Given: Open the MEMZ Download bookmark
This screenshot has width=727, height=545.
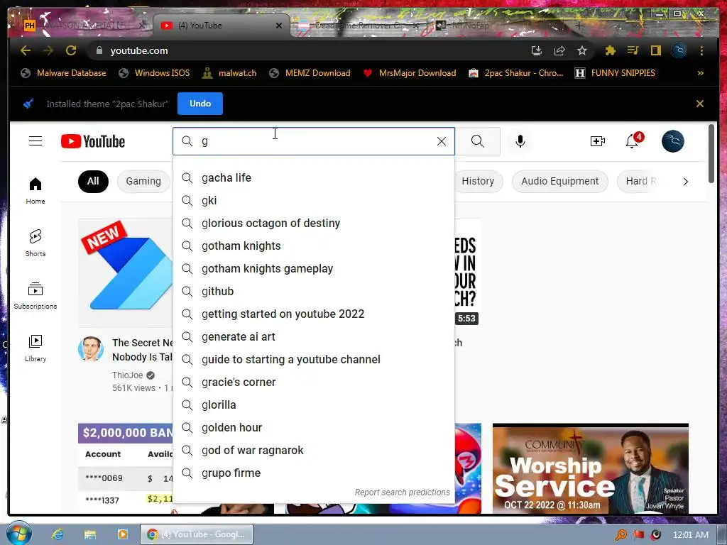Looking at the screenshot, I should pyautogui.click(x=310, y=73).
